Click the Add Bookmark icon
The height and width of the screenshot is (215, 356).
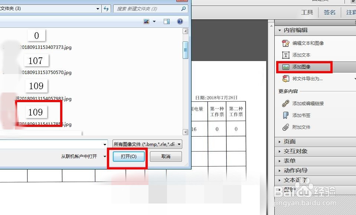pos(285,115)
